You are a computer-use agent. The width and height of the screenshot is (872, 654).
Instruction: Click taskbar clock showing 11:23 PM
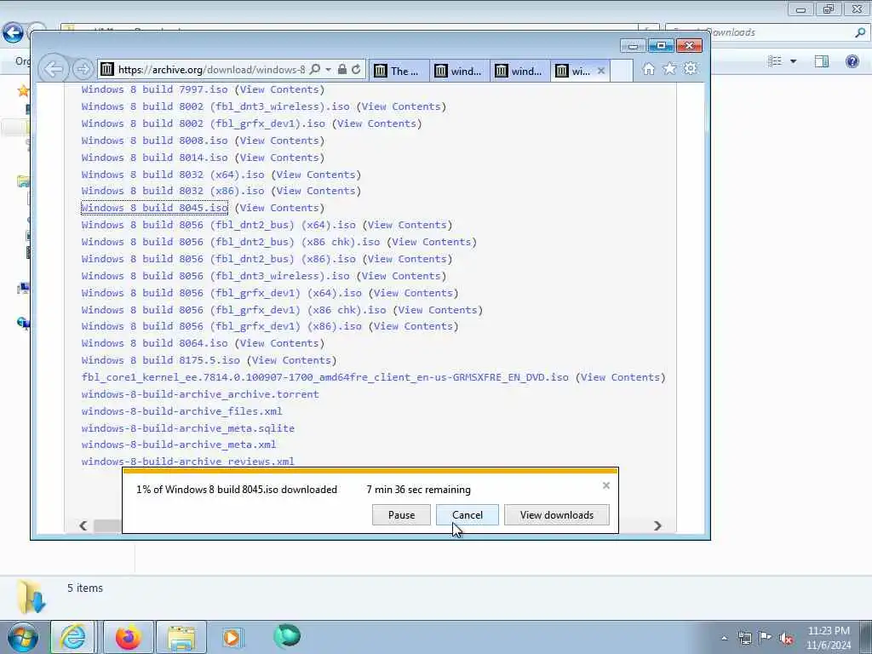pos(828,638)
